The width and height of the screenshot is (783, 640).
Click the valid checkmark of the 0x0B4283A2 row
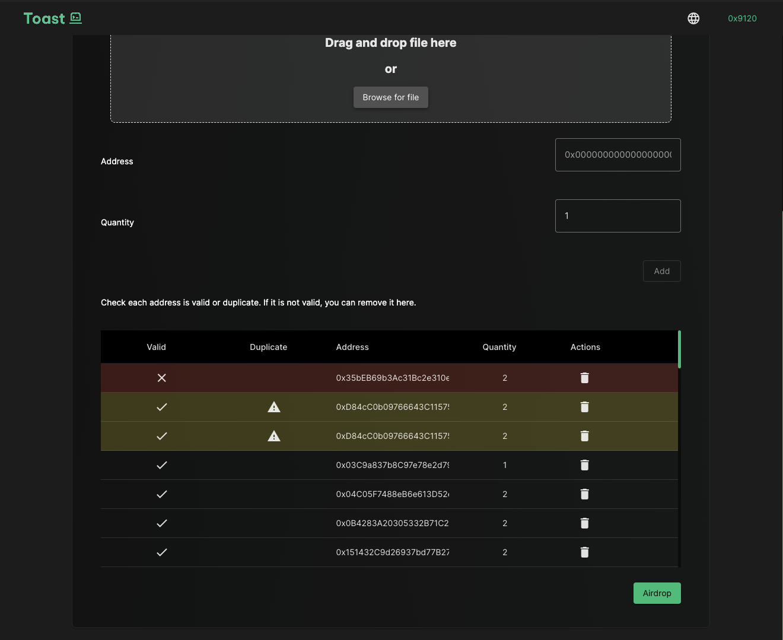click(161, 523)
